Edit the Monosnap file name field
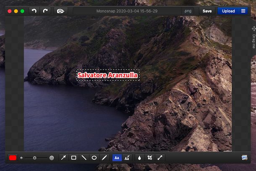The width and height of the screenshot is (256, 171). 127,11
